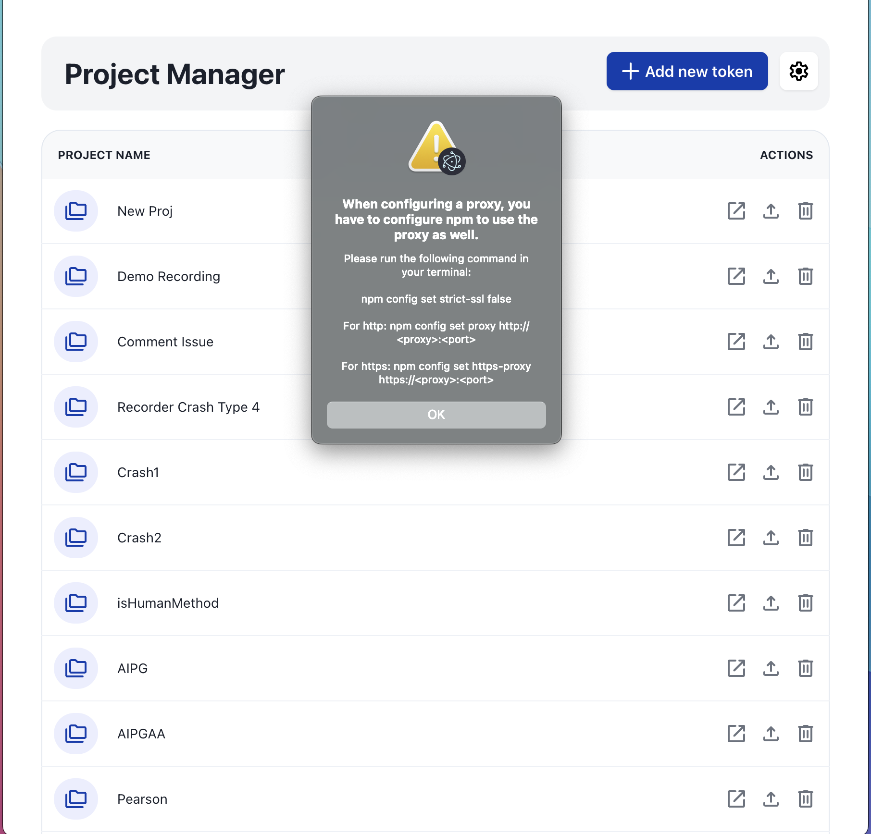The height and width of the screenshot is (834, 871).
Task: Click the folder icon beside New Proj
Action: point(76,211)
